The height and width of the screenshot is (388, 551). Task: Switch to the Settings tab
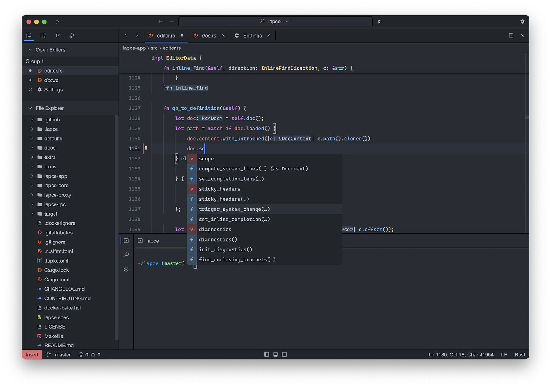tap(252, 36)
